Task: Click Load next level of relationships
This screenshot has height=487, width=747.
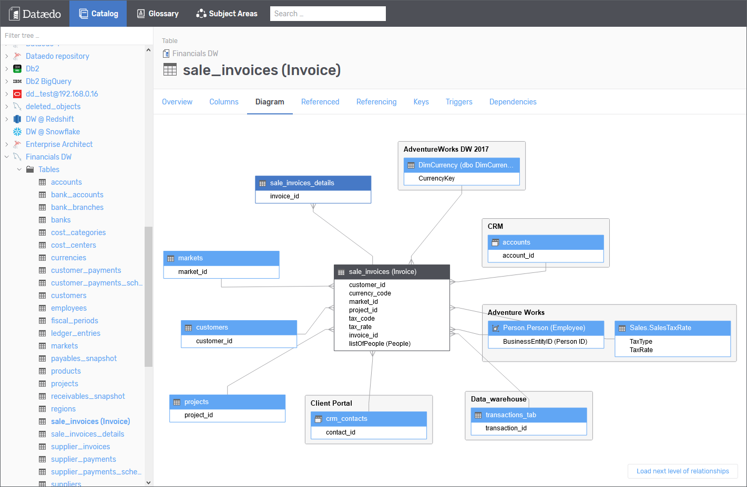Action: click(682, 471)
